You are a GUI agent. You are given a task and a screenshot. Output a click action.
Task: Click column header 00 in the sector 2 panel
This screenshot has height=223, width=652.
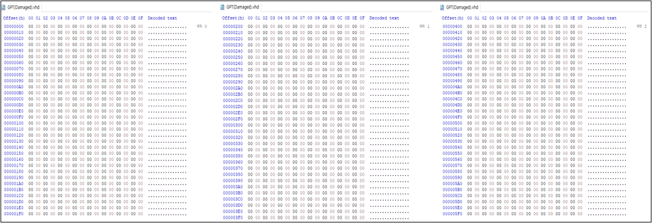click(469, 18)
